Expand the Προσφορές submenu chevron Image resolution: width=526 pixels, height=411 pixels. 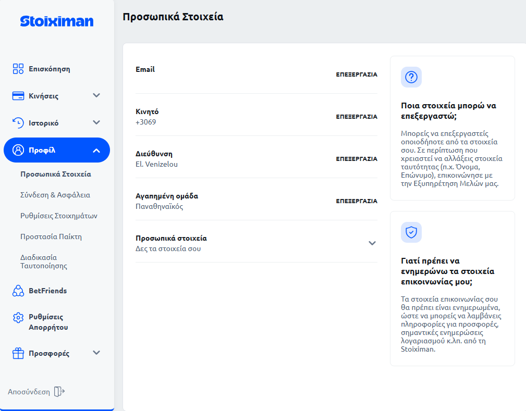pos(96,353)
